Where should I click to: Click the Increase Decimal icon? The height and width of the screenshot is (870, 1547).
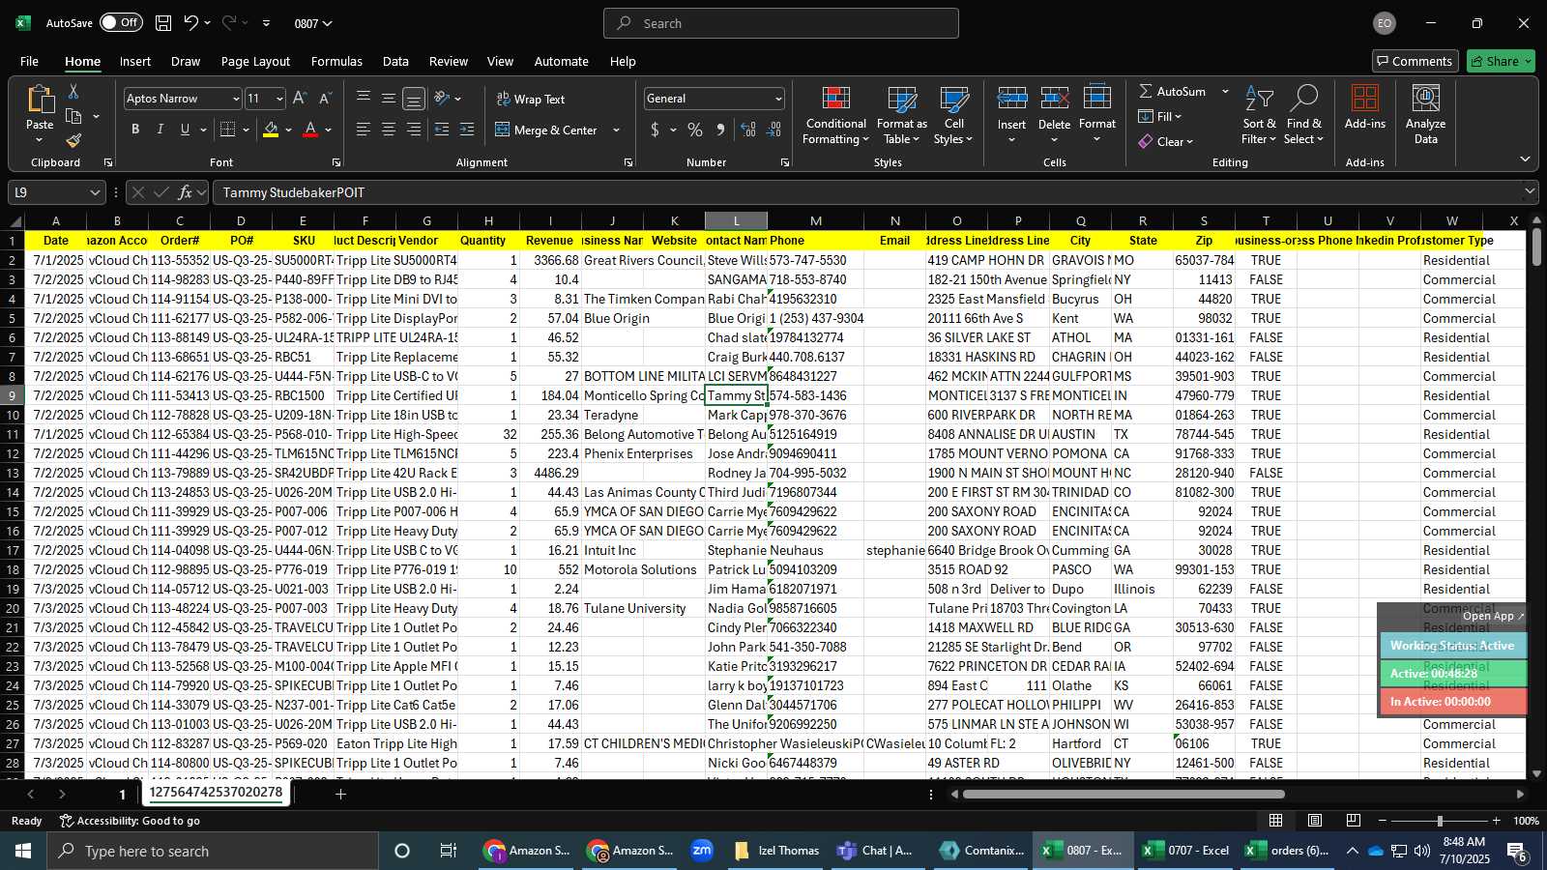coord(748,130)
